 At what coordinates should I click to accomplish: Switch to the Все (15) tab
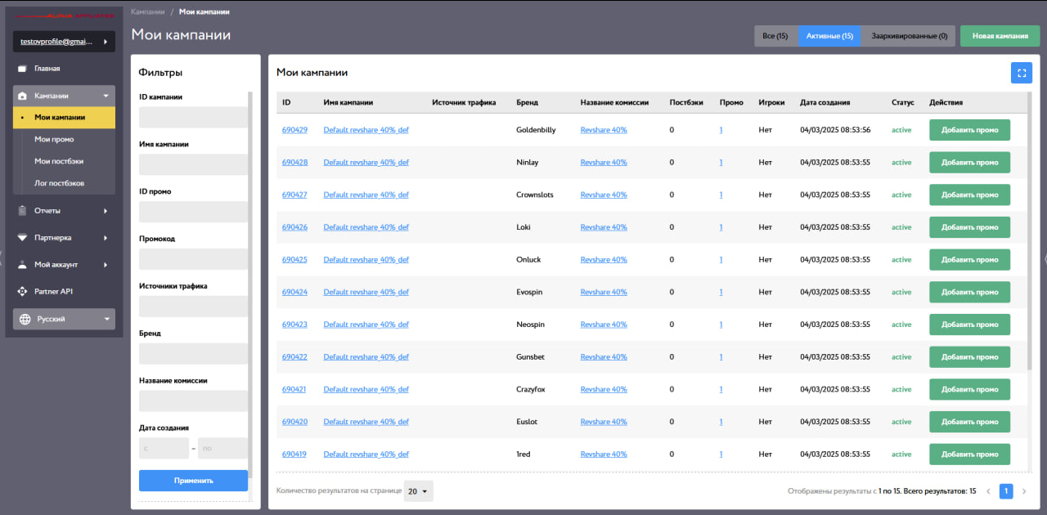click(775, 36)
